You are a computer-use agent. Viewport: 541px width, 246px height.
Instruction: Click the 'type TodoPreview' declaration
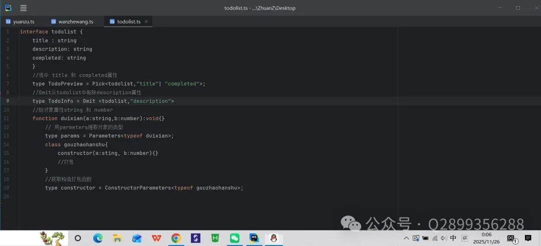point(119,84)
